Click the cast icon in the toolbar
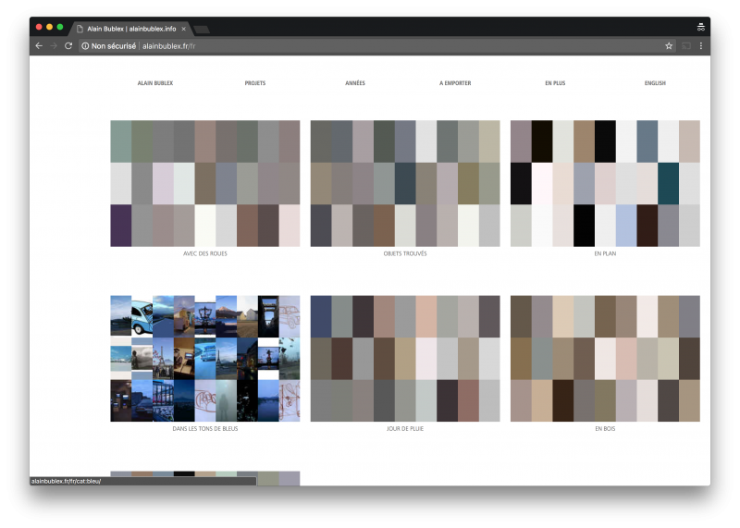The width and height of the screenshot is (740, 528). click(686, 45)
